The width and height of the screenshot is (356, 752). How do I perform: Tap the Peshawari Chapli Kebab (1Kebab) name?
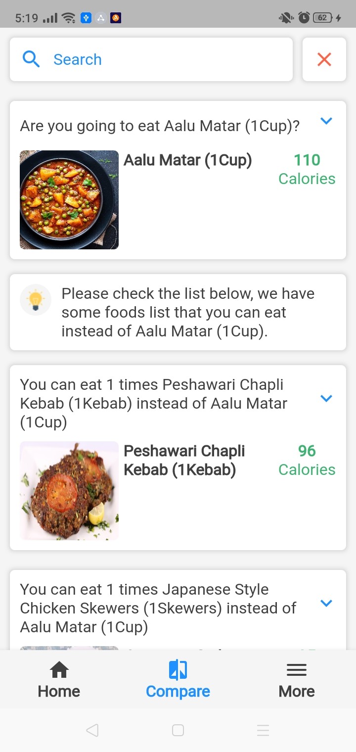click(x=184, y=460)
